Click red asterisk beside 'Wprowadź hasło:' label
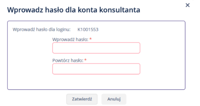 point(90,39)
